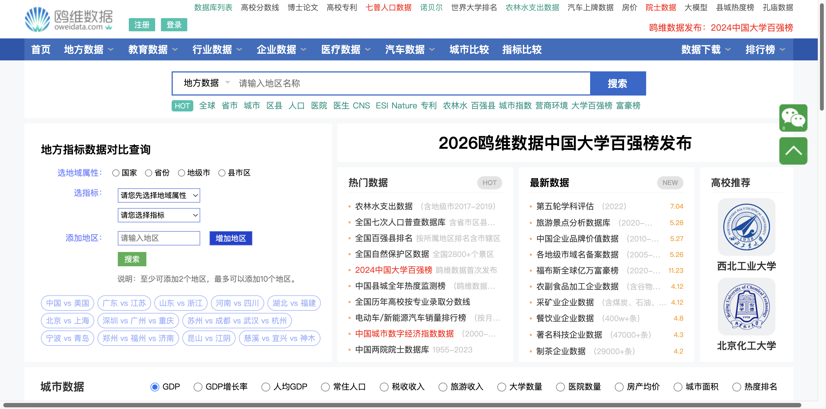Open the 地方数据 search category dropdown
Screen dimensions: 826x409
point(207,83)
